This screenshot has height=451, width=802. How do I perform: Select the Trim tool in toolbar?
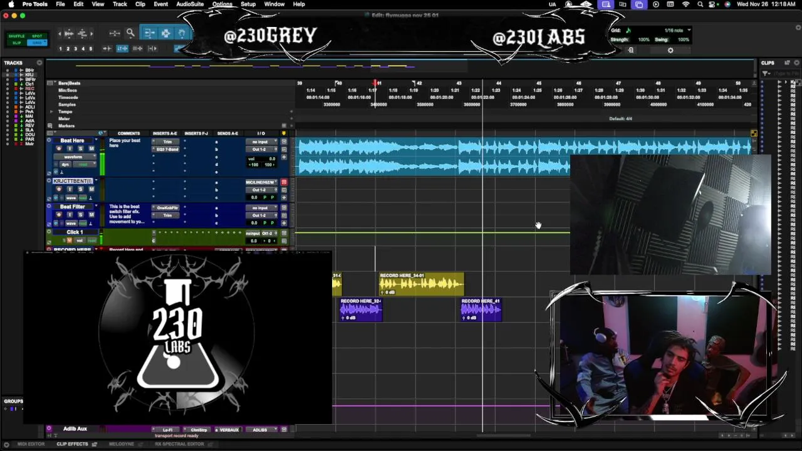[150, 33]
